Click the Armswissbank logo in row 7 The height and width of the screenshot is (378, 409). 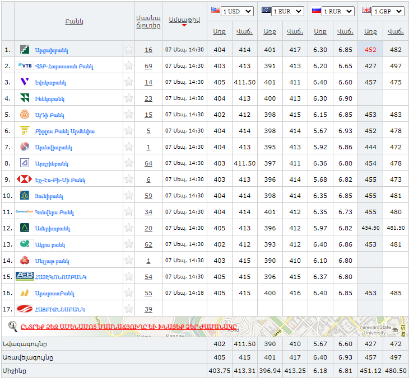(x=25, y=147)
